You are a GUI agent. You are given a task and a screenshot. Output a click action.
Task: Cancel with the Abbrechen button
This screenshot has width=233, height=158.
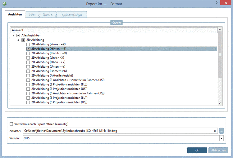point(218,150)
